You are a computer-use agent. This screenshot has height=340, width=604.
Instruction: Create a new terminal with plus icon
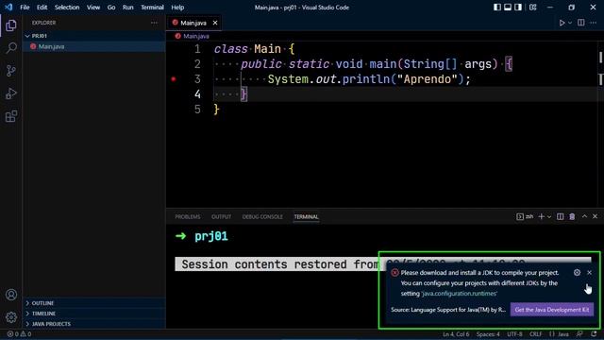coord(541,216)
